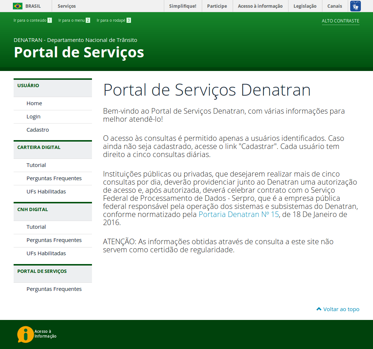The image size is (373, 349).
Task: Click Ir para o menu skip link
Action: [x=74, y=20]
